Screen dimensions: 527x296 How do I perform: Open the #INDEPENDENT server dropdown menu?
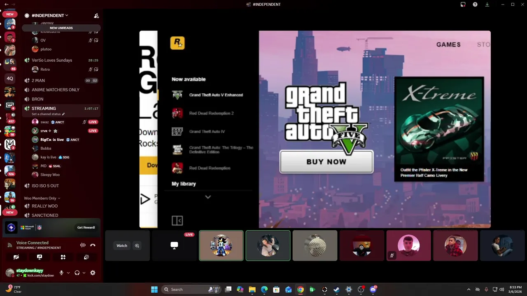[50, 16]
